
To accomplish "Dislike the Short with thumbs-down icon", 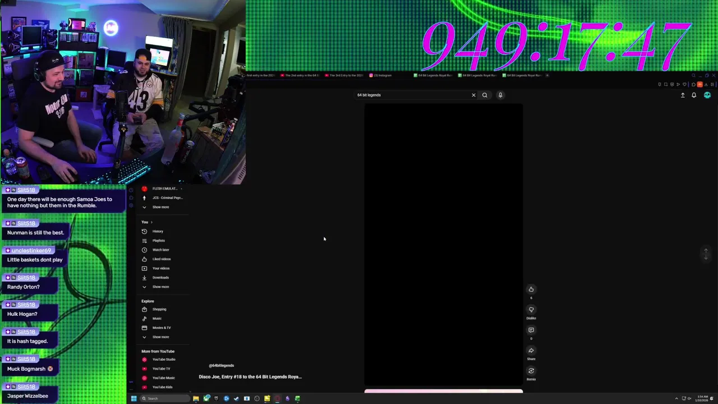I will (531, 310).
